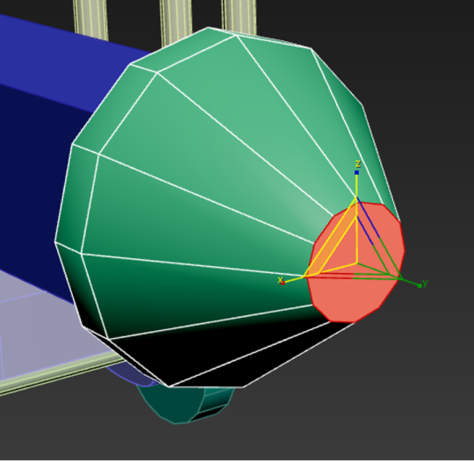Image resolution: width=474 pixels, height=461 pixels.
Task: Select the dark teal object below the cone
Action: point(182,404)
